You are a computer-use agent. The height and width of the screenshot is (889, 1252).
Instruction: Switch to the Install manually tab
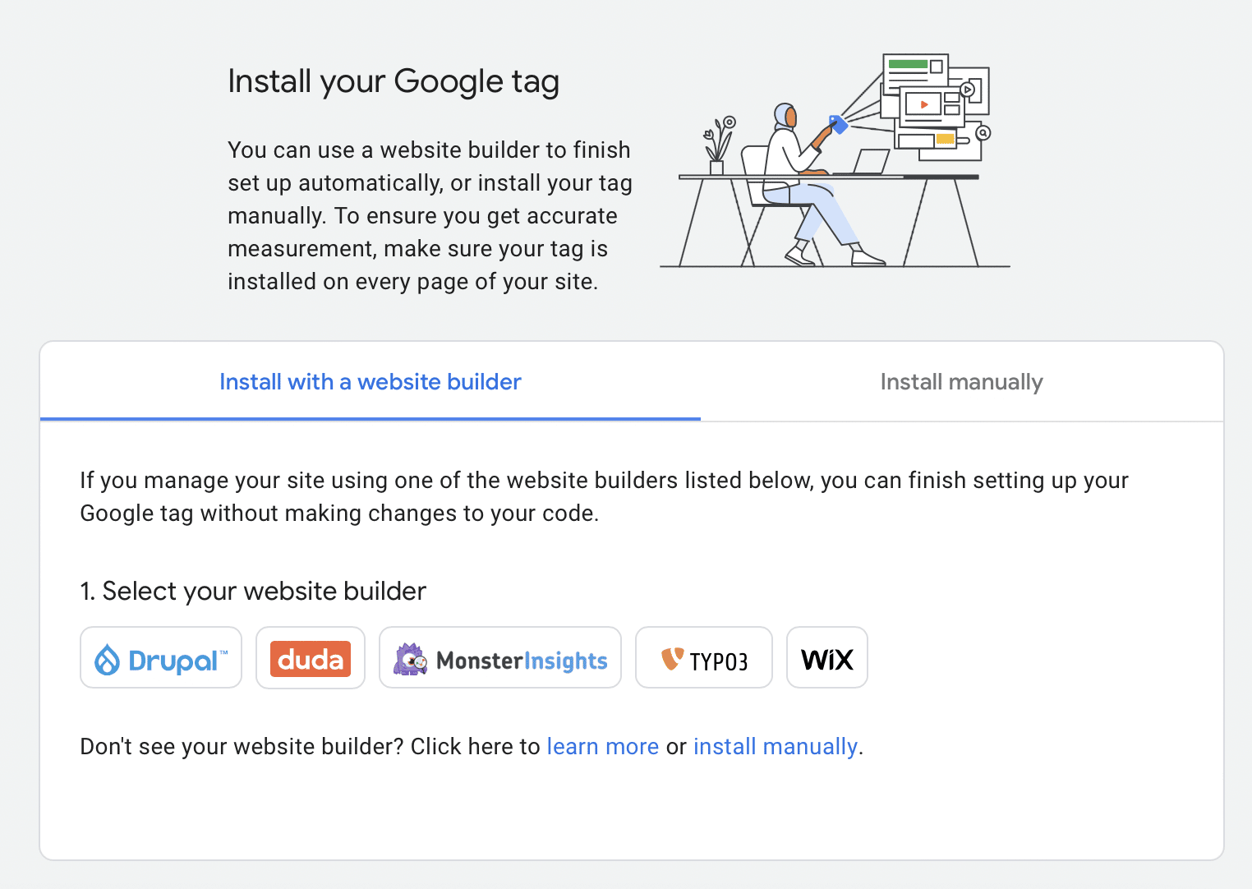tap(961, 381)
